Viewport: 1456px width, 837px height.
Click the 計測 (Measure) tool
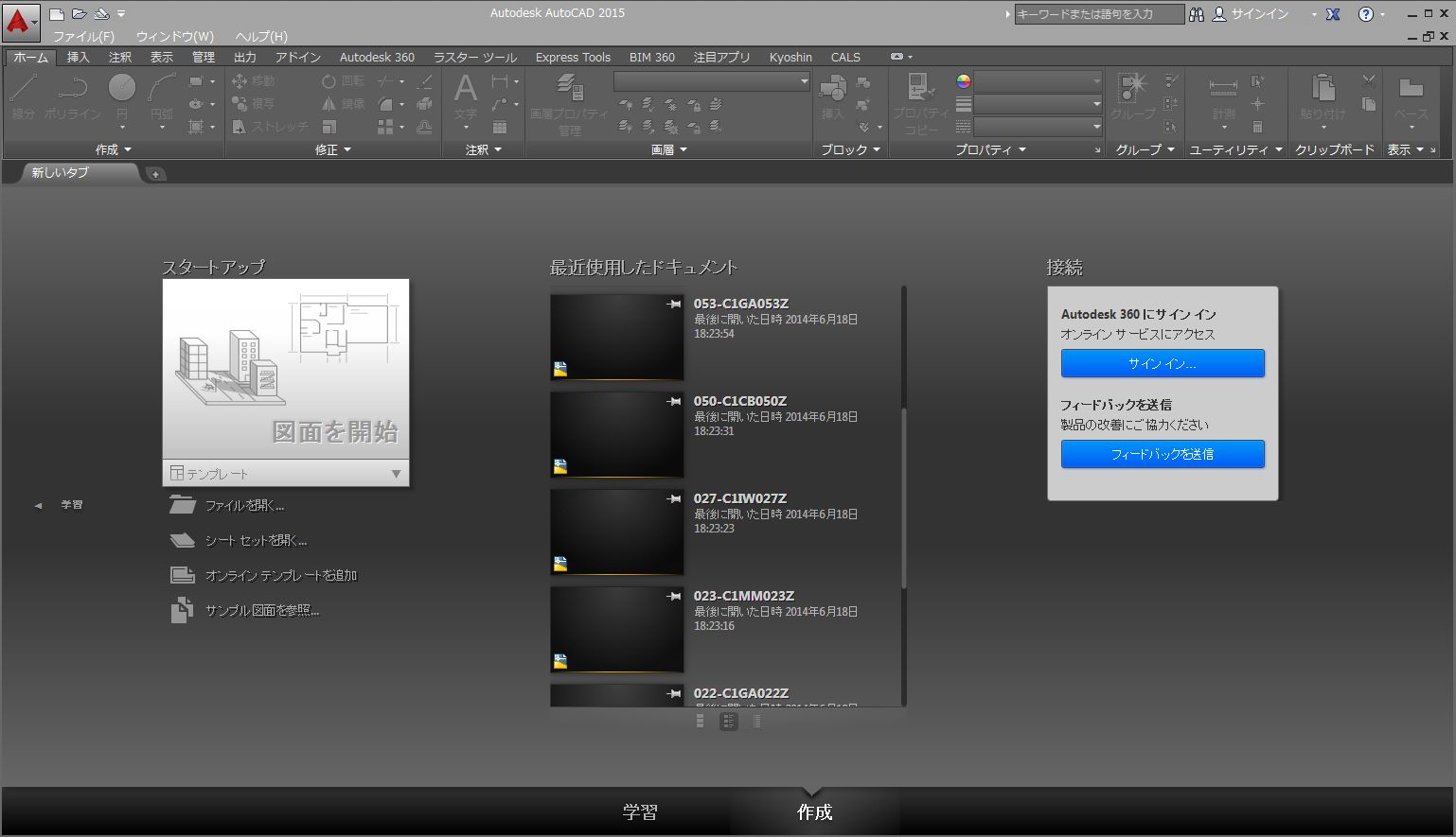point(1224,103)
